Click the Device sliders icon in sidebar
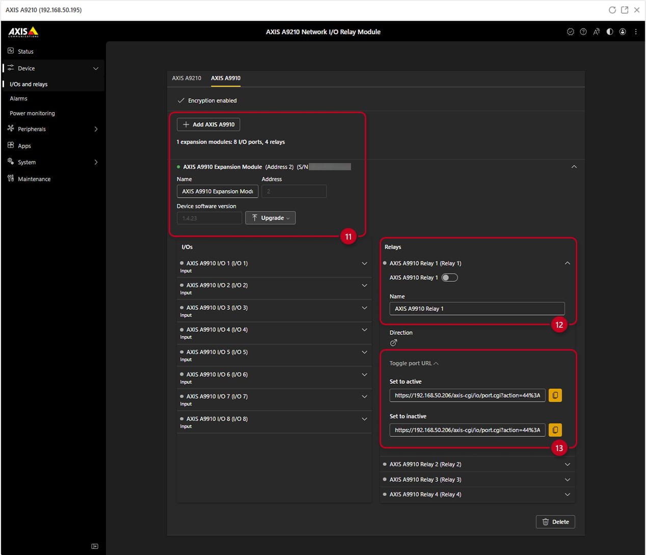This screenshot has height=555, width=646. [x=11, y=68]
